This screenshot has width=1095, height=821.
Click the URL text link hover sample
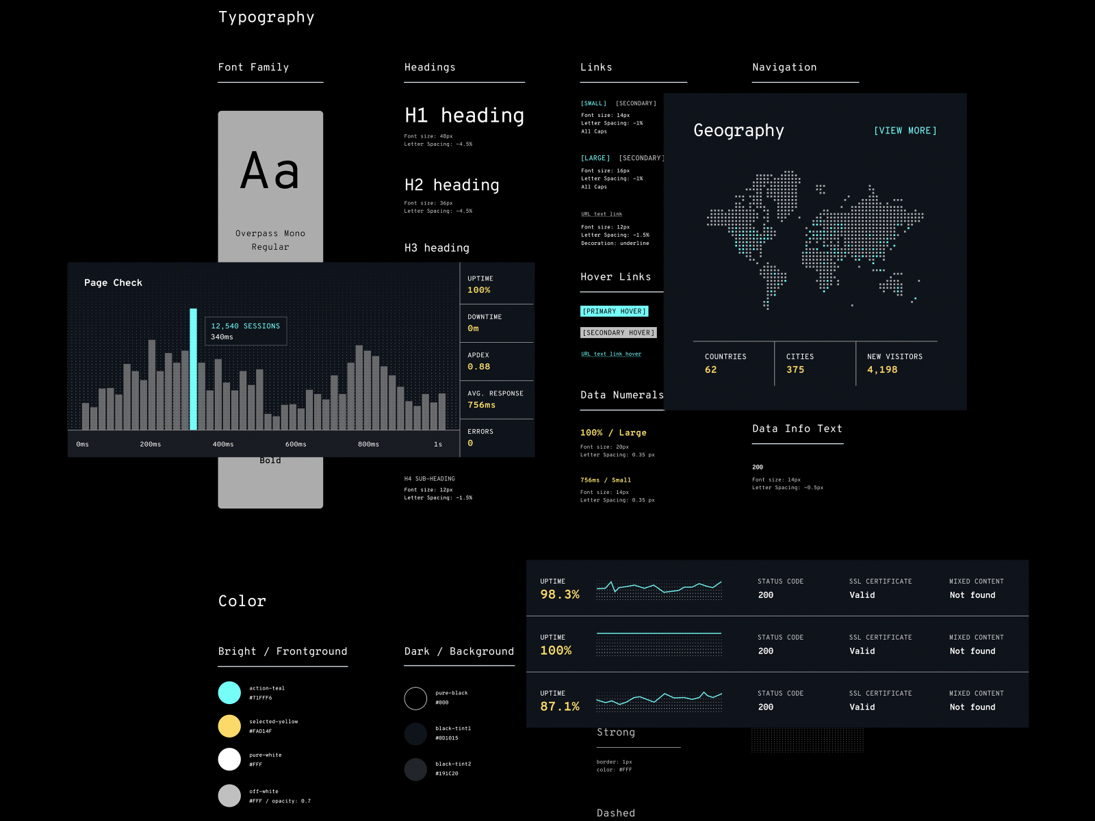point(610,354)
